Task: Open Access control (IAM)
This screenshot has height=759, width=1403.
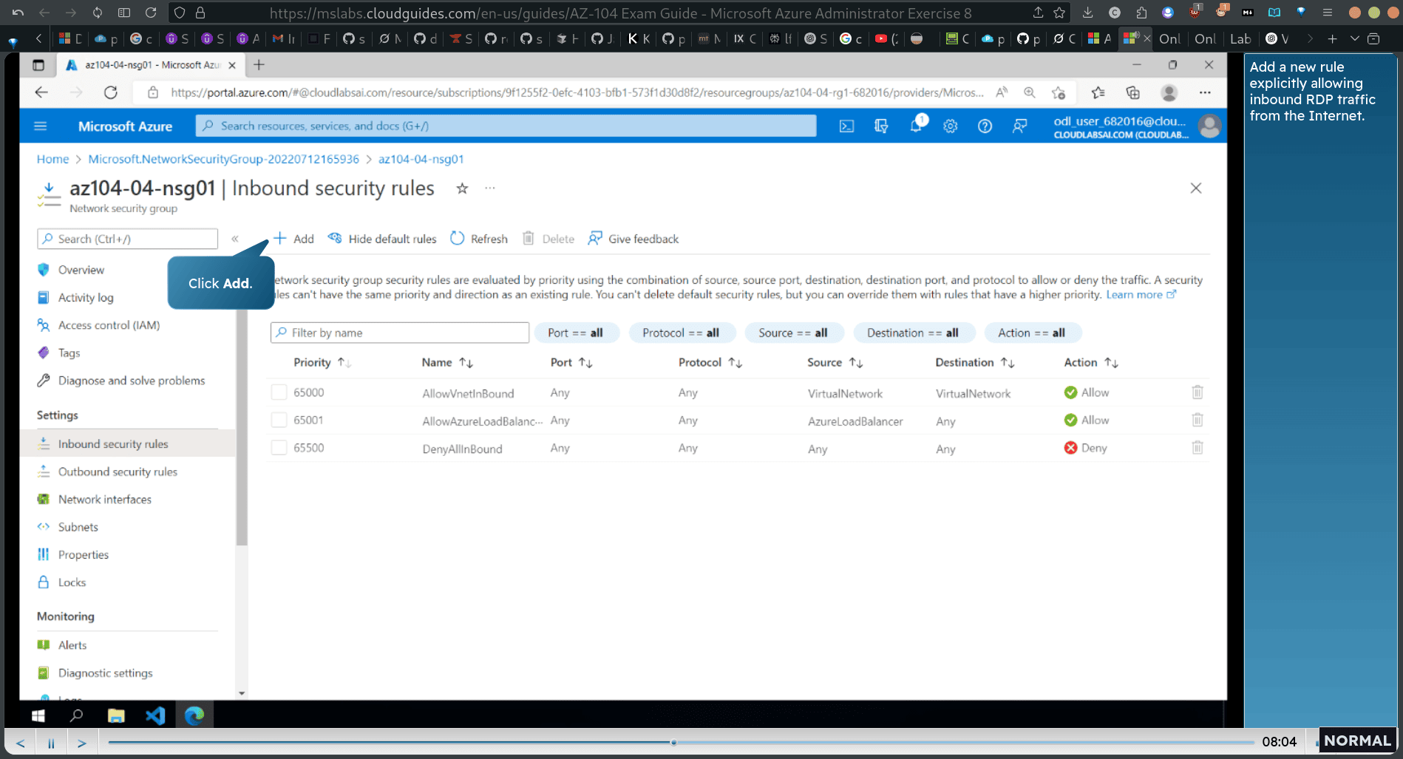Action: point(109,325)
